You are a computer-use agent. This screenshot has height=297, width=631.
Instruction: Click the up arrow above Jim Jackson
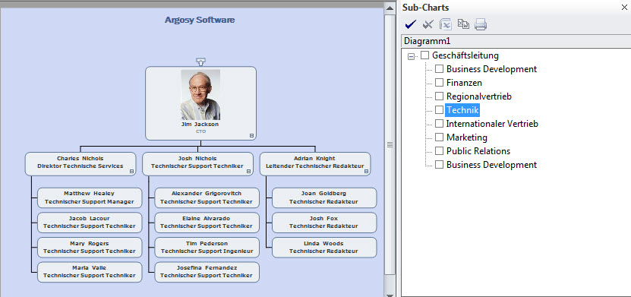click(x=200, y=62)
